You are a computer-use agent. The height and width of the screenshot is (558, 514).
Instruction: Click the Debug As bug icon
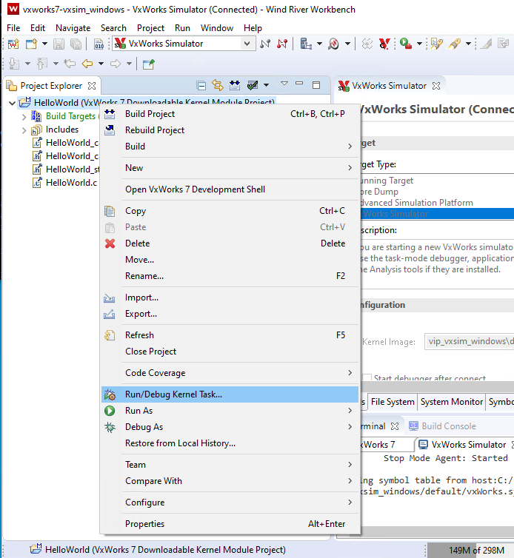pyautogui.click(x=110, y=427)
